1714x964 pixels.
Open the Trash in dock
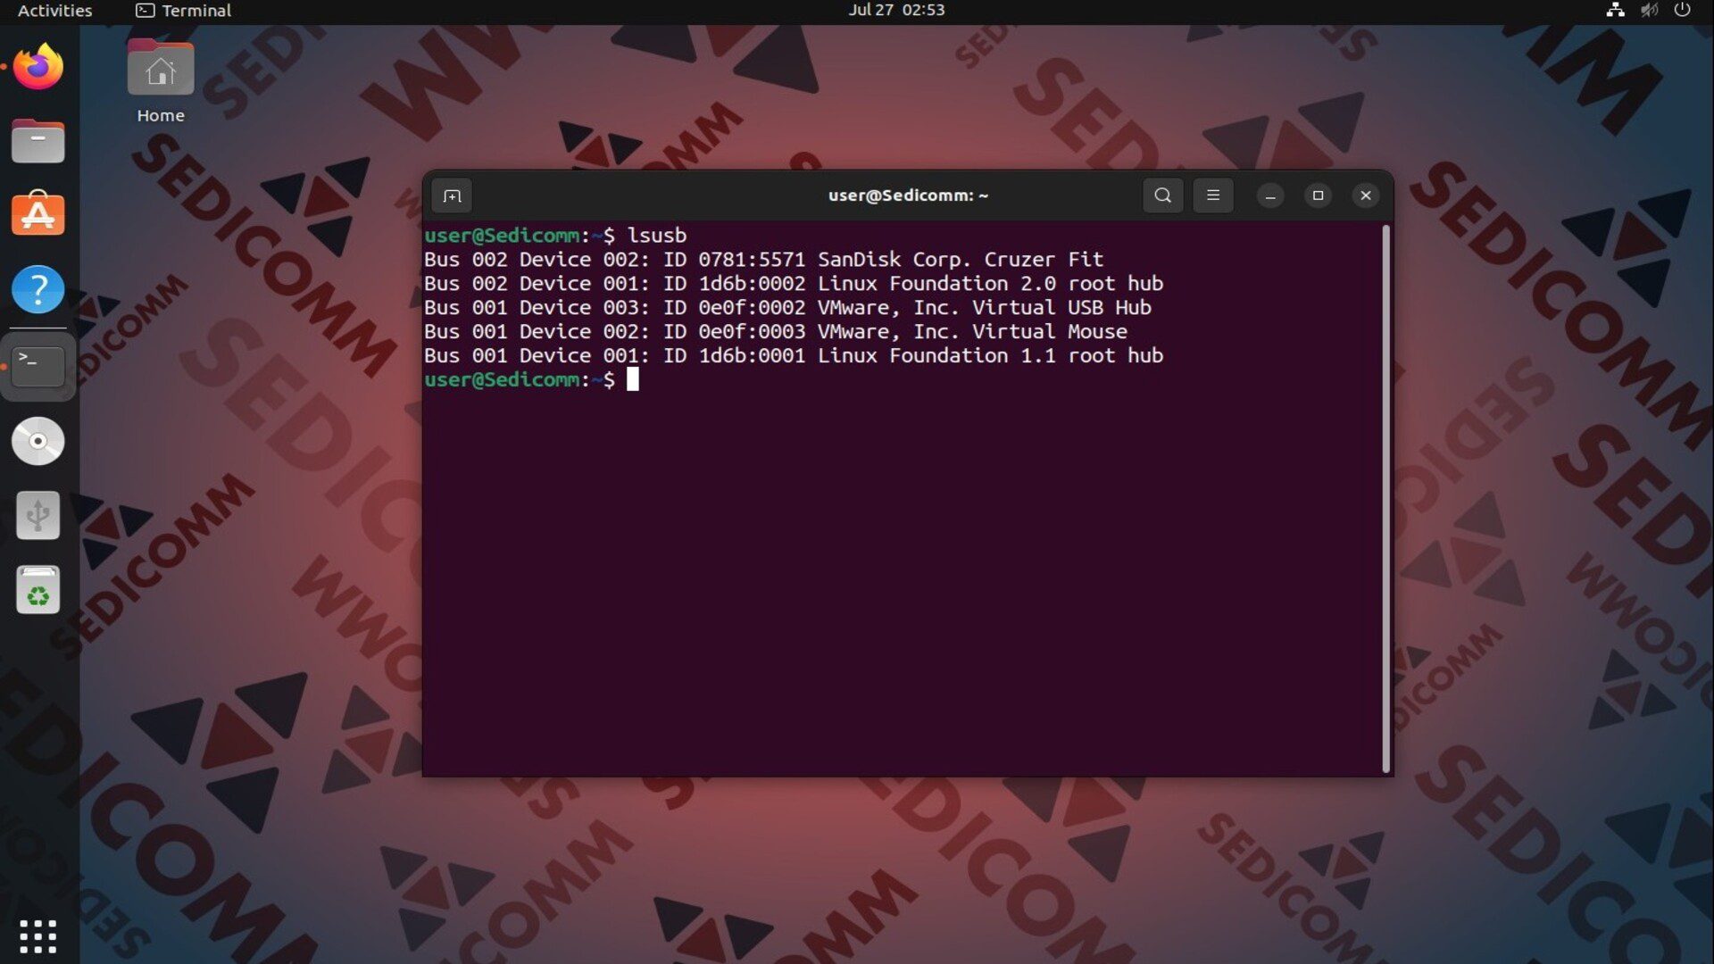[37, 590]
